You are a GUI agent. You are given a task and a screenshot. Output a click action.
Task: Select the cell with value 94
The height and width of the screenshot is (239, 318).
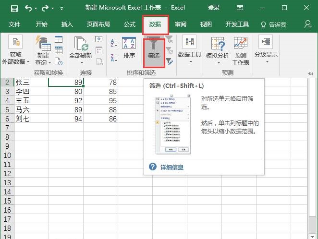[x=66, y=119]
